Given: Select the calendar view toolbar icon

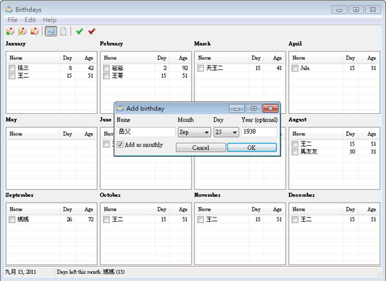Looking at the screenshot, I should [x=51, y=31].
